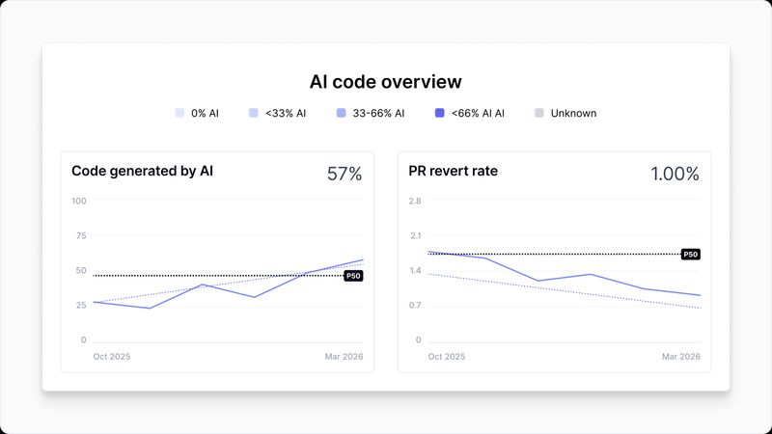Select Mar 2026 label under Code generated chart

coord(345,356)
